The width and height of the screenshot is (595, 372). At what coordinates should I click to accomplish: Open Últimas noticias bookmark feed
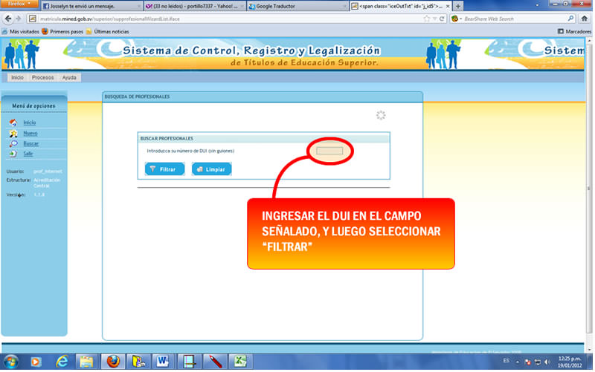coord(107,31)
